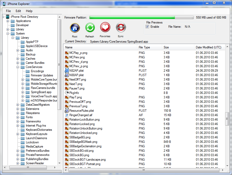Click the Firmware Partition usage bar

[x=141, y=18]
